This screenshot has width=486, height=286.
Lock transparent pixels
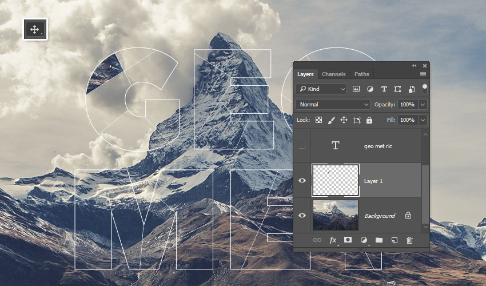click(318, 120)
